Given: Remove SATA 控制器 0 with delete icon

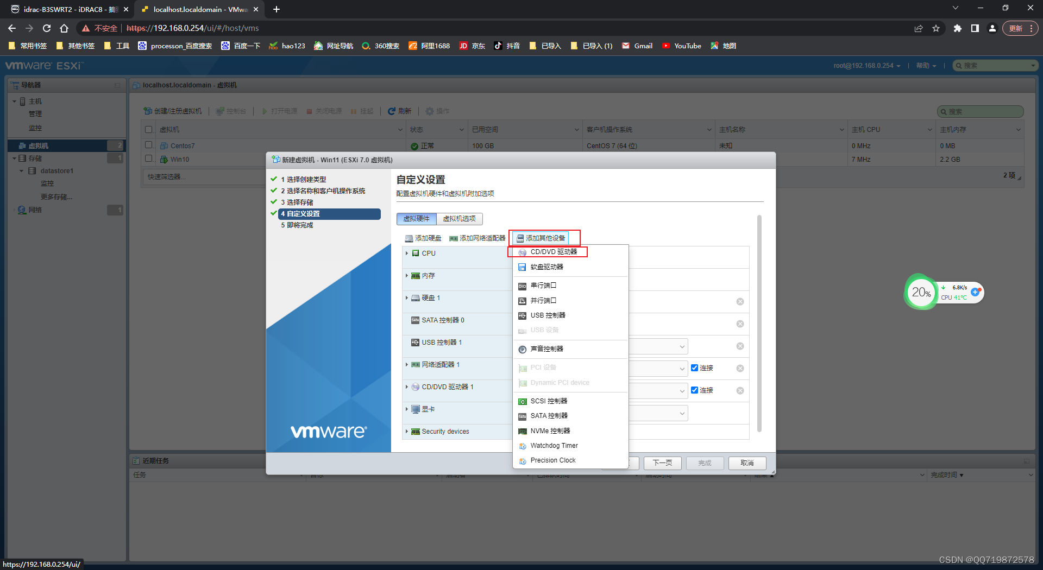Looking at the screenshot, I should (x=740, y=324).
